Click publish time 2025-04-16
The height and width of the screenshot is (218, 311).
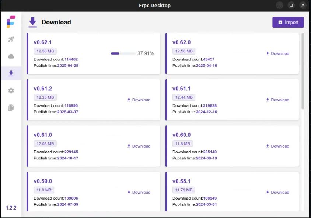tap(206, 66)
